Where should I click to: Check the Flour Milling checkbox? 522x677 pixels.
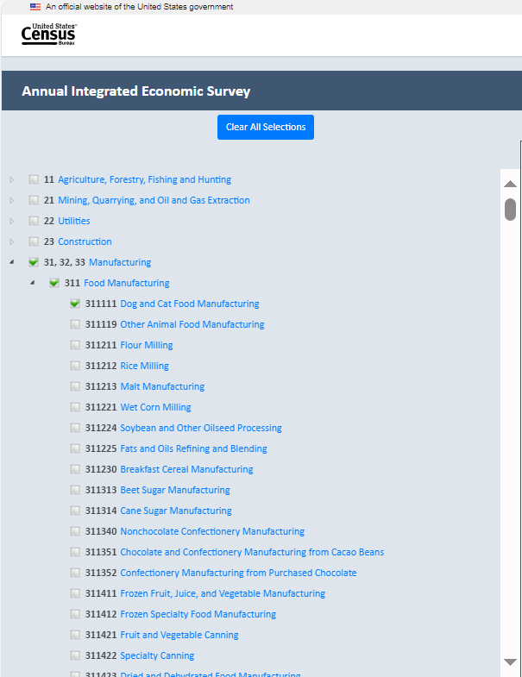75,345
